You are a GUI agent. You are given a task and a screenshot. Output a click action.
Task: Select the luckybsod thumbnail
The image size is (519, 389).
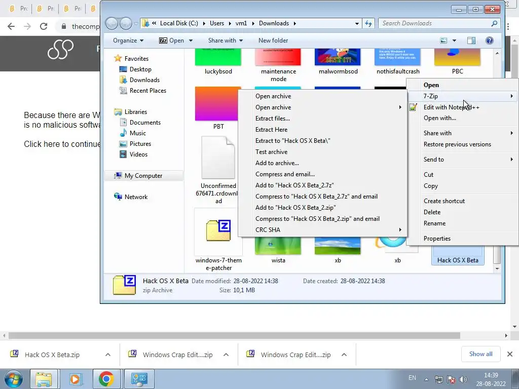tap(218, 57)
